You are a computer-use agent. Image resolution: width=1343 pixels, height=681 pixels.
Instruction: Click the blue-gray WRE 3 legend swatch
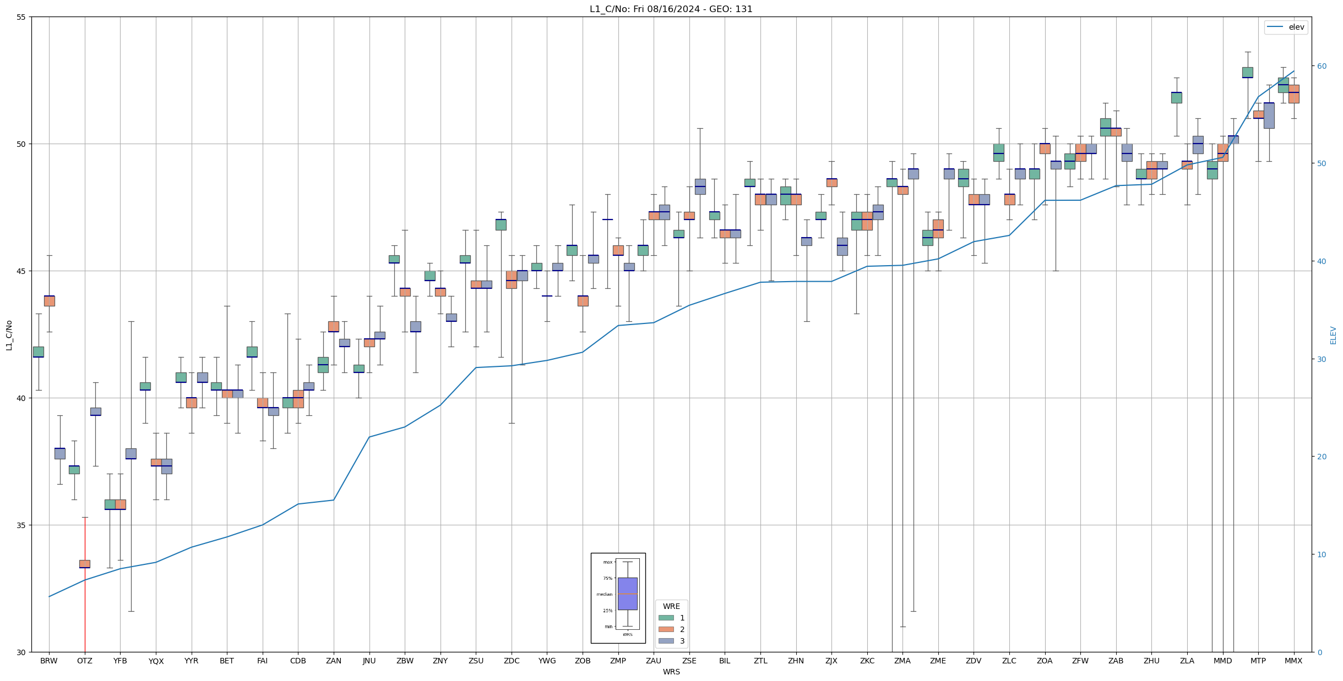click(x=666, y=641)
